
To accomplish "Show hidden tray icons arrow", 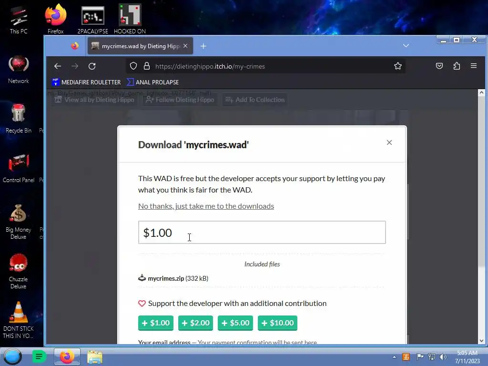I will pos(394,357).
